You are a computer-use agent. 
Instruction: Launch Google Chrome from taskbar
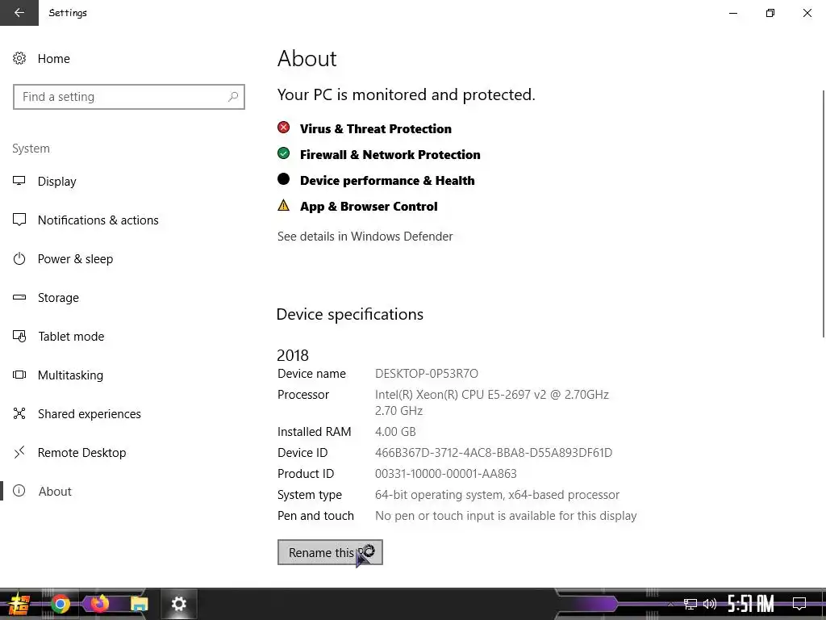click(60, 604)
